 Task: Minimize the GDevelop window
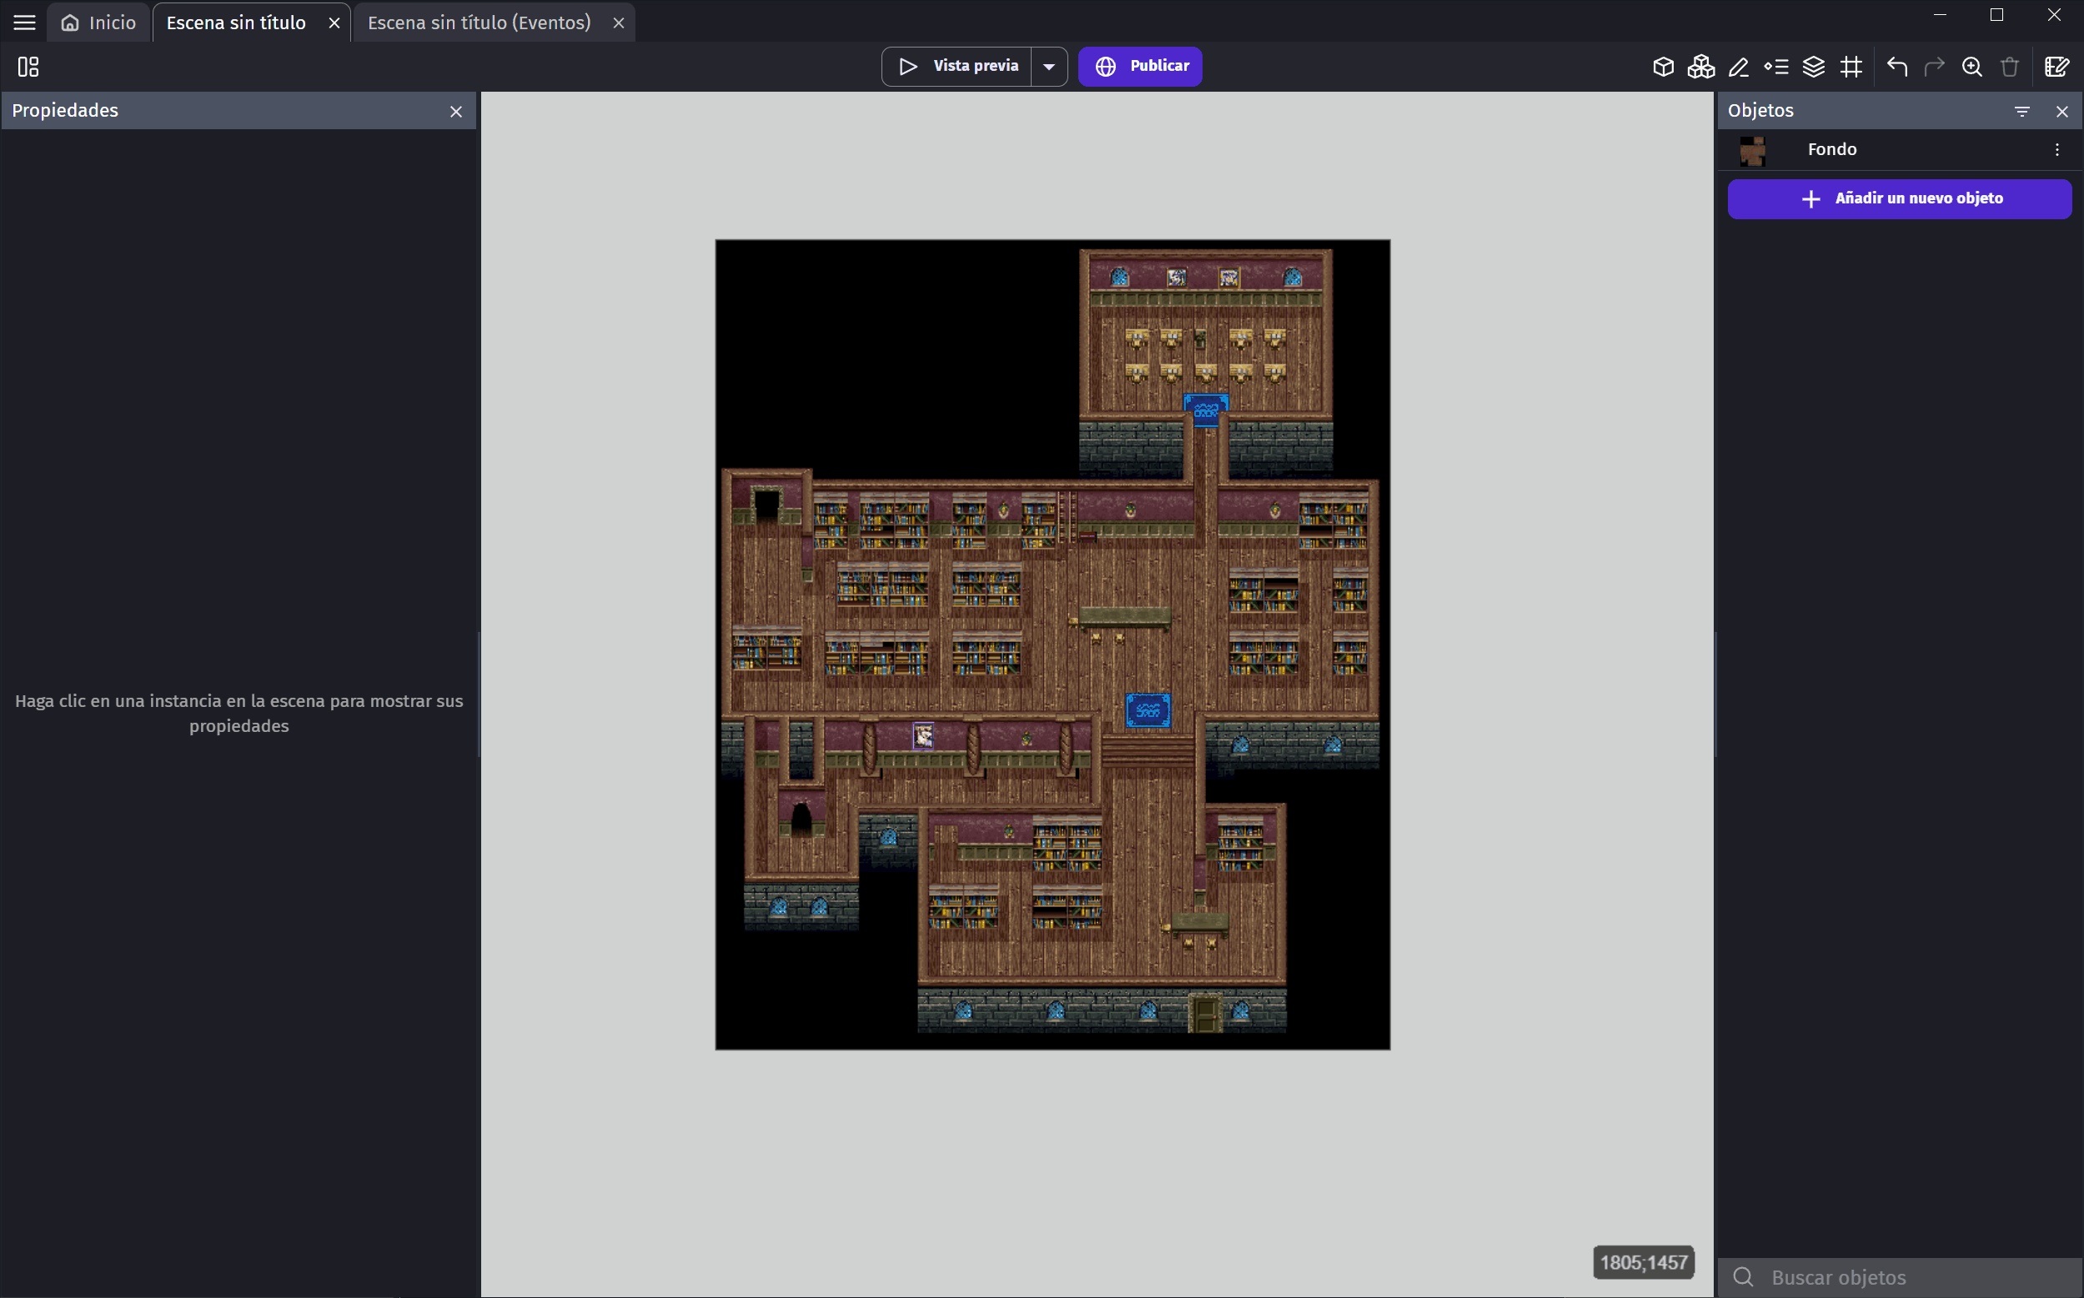tap(1940, 16)
